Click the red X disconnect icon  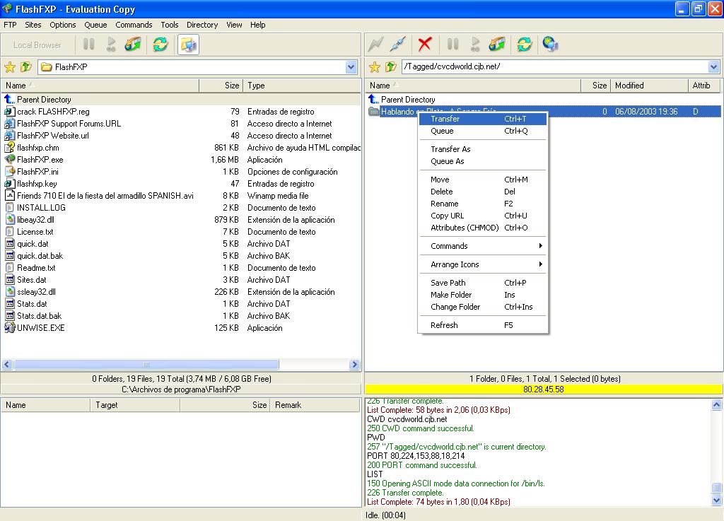click(424, 45)
